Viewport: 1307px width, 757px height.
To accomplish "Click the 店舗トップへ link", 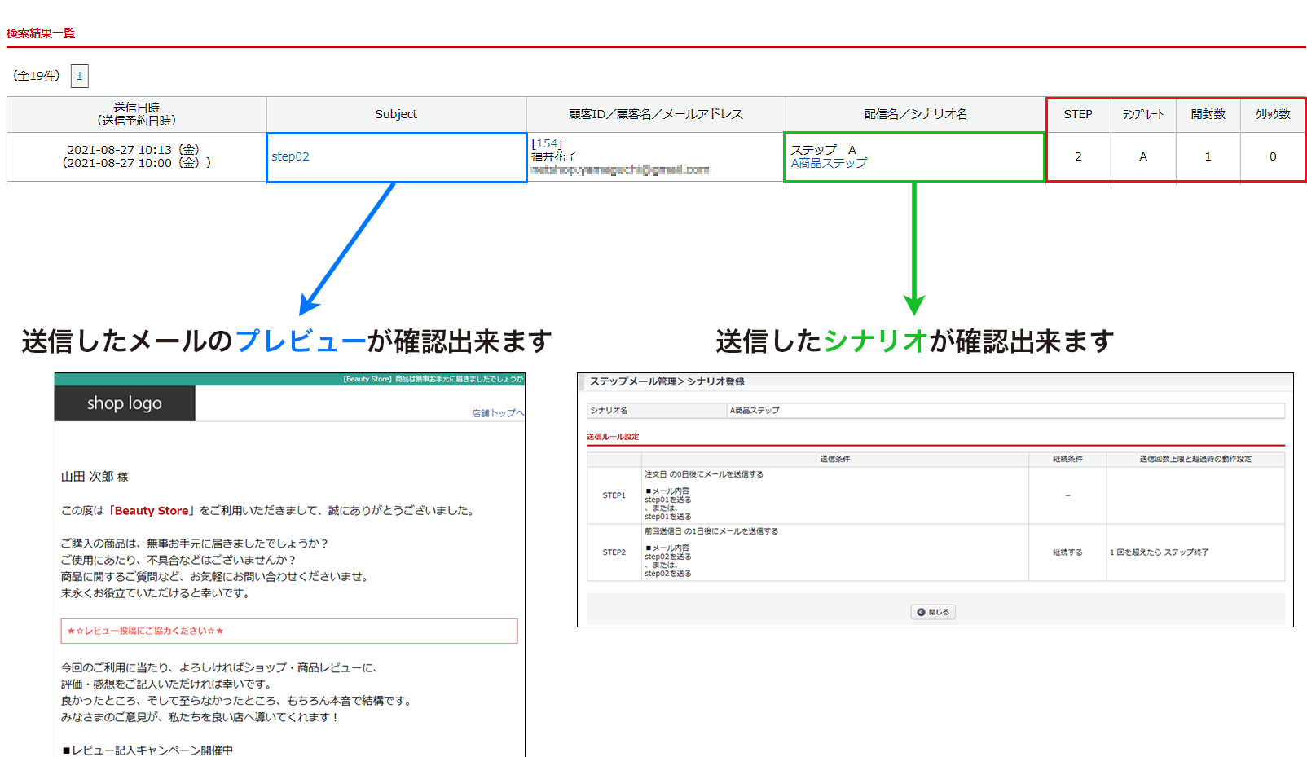I will tap(497, 413).
